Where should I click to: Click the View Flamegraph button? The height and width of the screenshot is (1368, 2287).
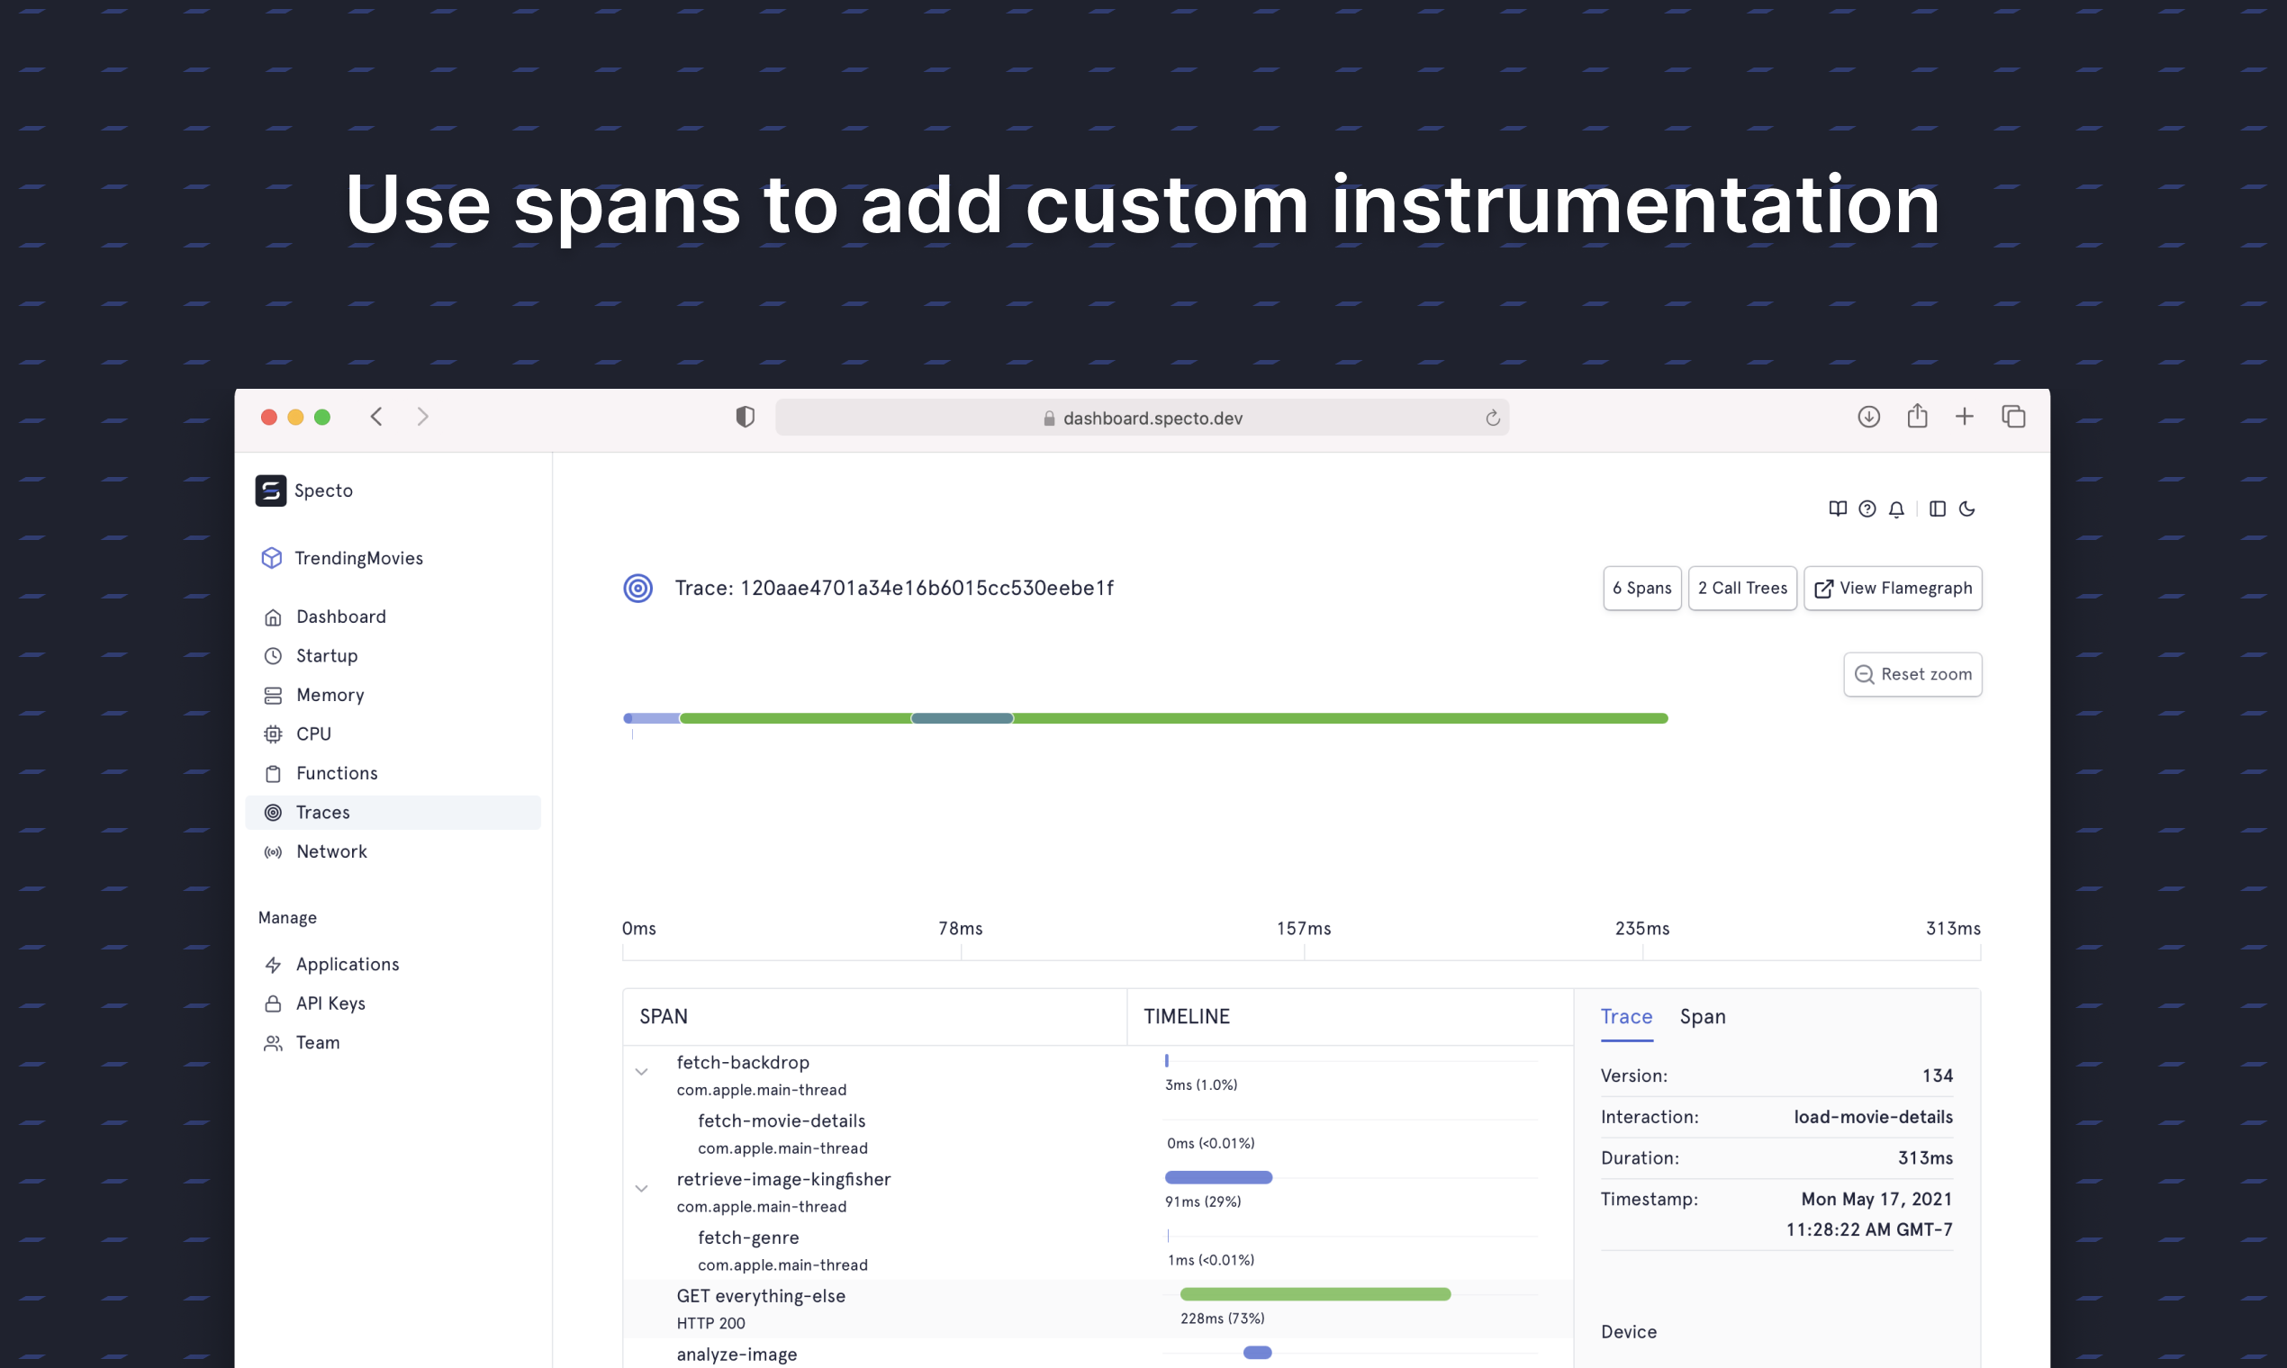1893,588
